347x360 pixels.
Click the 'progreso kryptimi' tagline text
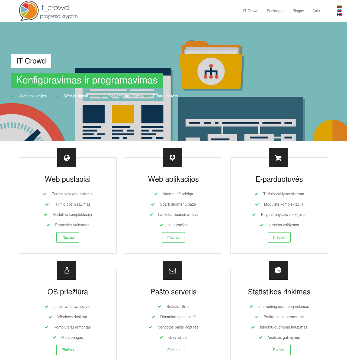(59, 16)
